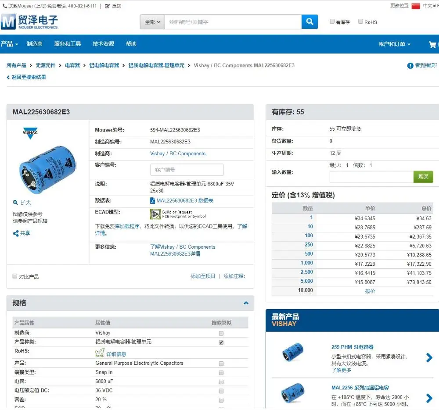This screenshot has width=439, height=410.
Task: Enable the in-stock filter checkbox
Action: point(332,21)
